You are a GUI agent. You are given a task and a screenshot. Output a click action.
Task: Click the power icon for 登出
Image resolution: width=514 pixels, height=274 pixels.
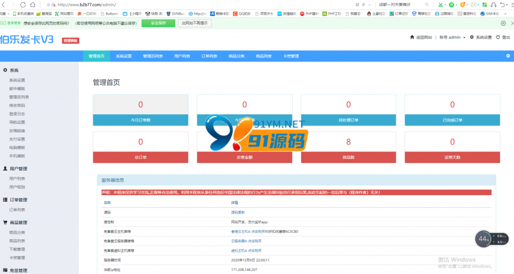(x=498, y=37)
